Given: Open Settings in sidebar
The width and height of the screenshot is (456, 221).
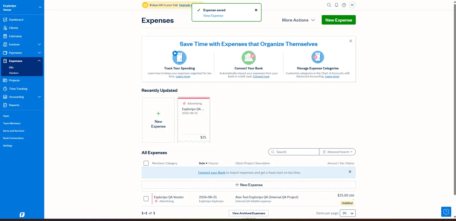Looking at the screenshot, I should click(x=8, y=146).
